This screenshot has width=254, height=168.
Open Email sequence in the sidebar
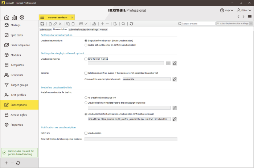tap(20, 45)
